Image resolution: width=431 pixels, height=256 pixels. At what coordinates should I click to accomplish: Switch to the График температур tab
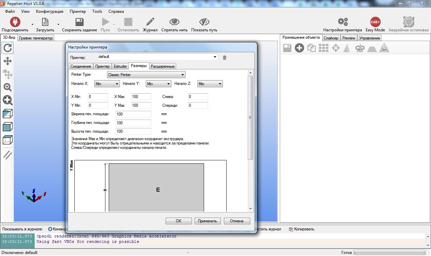(36, 38)
